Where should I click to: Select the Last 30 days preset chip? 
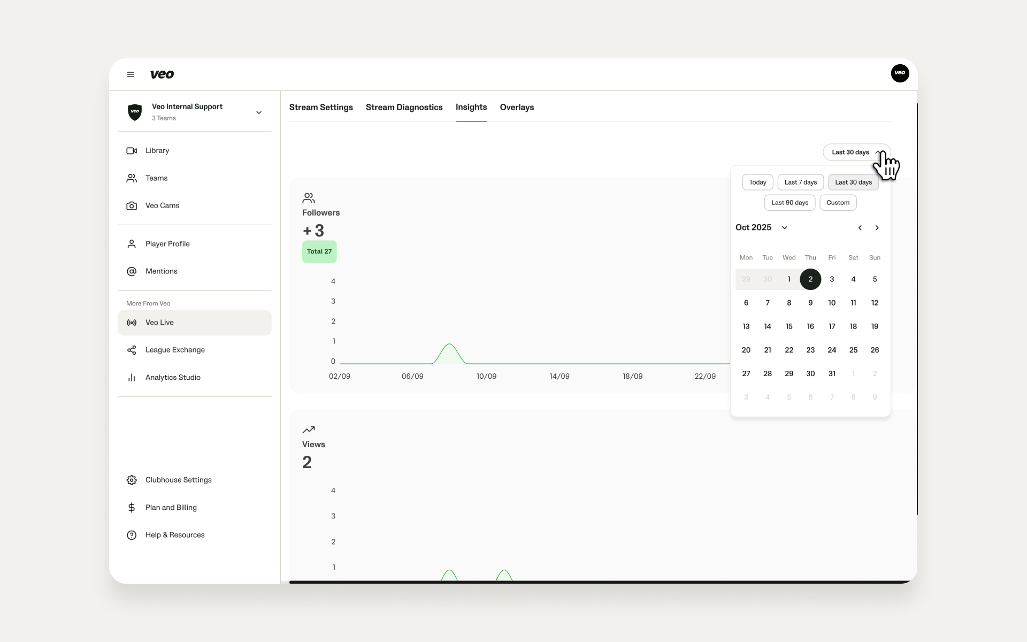click(853, 182)
